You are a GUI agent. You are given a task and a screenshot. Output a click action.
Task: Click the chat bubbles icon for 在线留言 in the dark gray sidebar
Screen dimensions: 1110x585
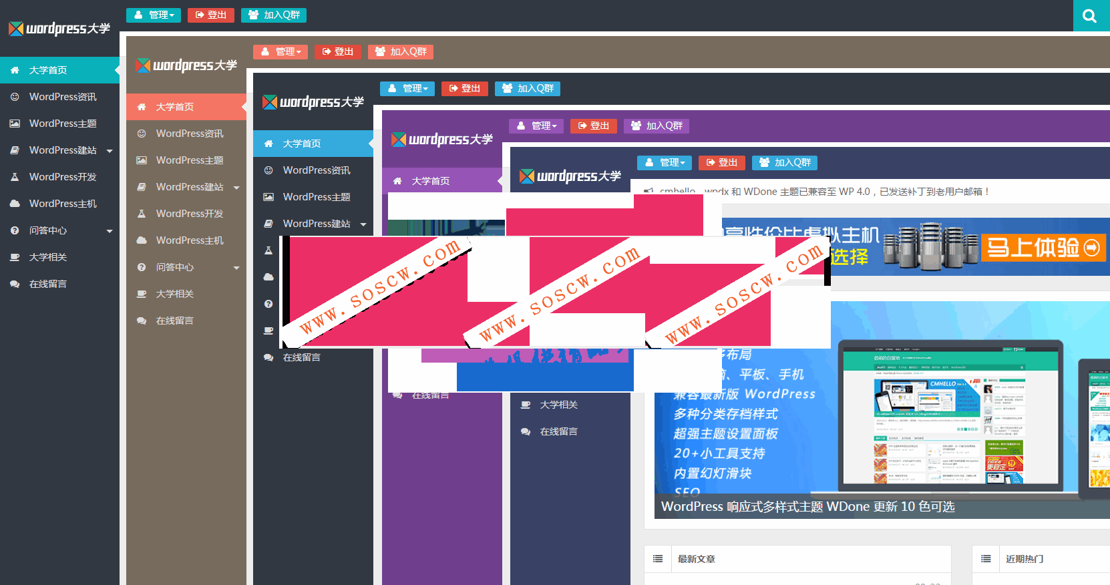[15, 284]
